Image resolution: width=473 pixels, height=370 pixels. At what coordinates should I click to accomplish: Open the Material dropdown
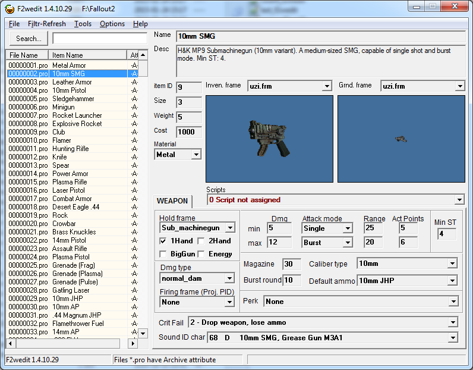click(195, 155)
